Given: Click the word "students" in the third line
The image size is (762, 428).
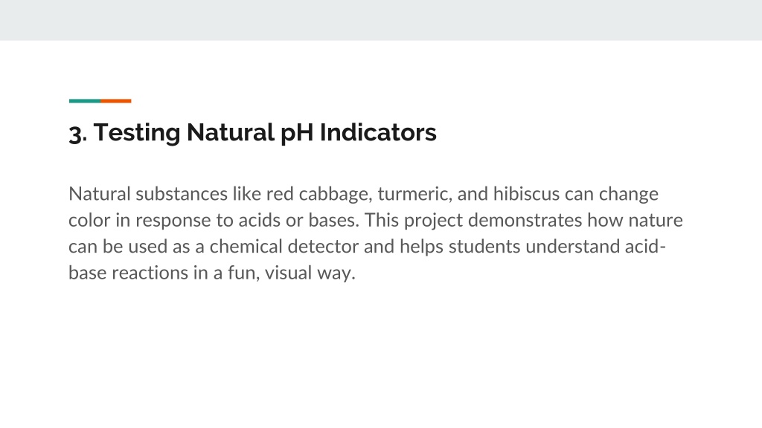Looking at the screenshot, I should pos(484,247).
